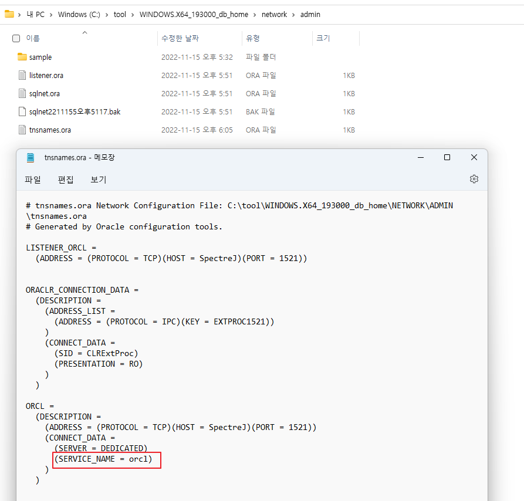The height and width of the screenshot is (501, 524).
Task: Select the sqlnet.ora file icon
Action: [x=22, y=93]
